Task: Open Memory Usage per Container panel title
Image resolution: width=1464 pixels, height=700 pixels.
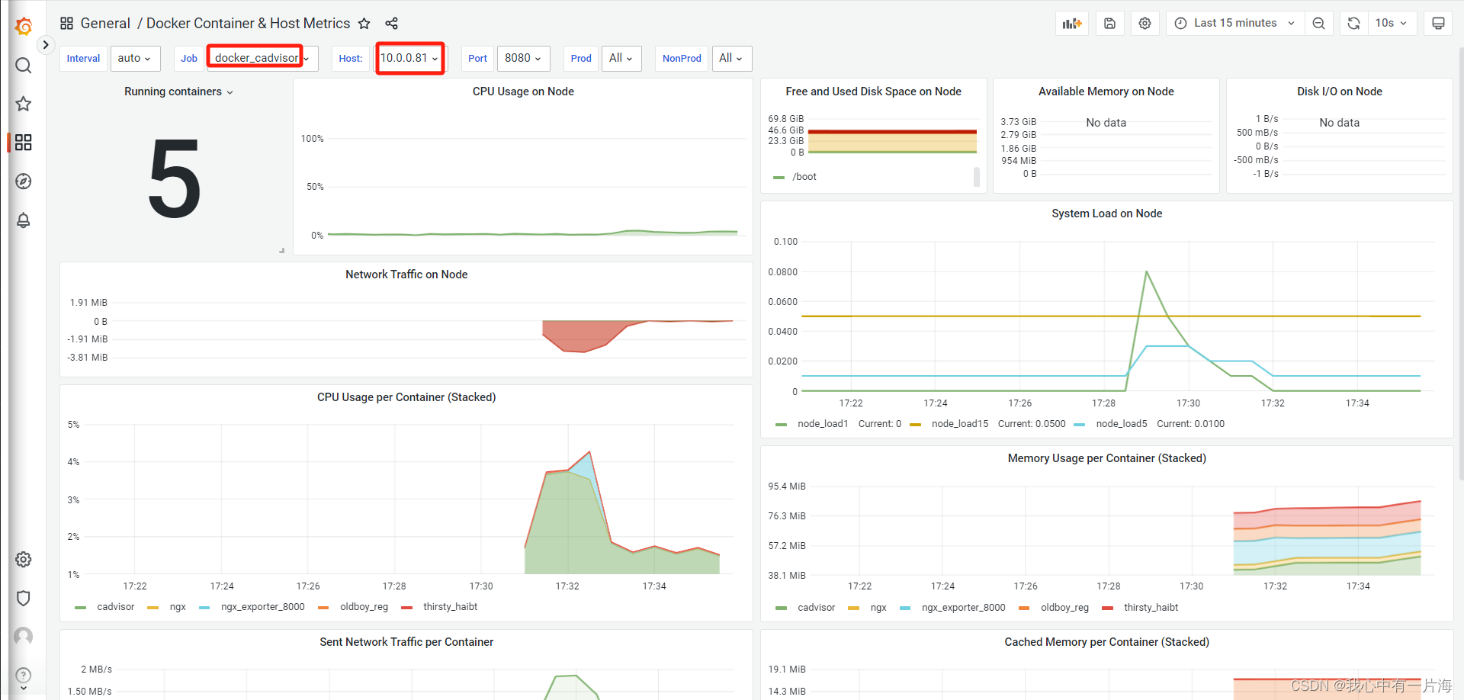Action: pos(1106,458)
